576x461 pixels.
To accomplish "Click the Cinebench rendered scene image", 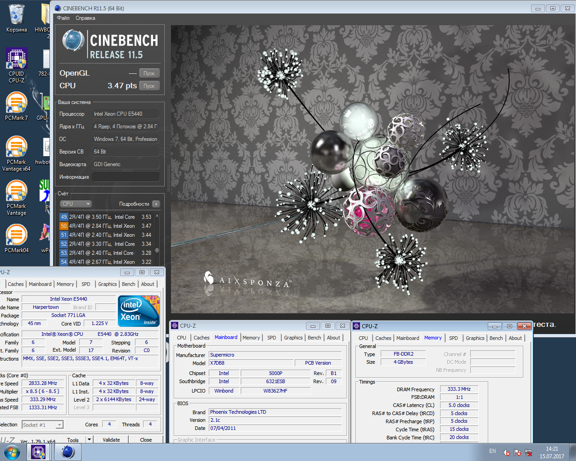I will click(373, 169).
